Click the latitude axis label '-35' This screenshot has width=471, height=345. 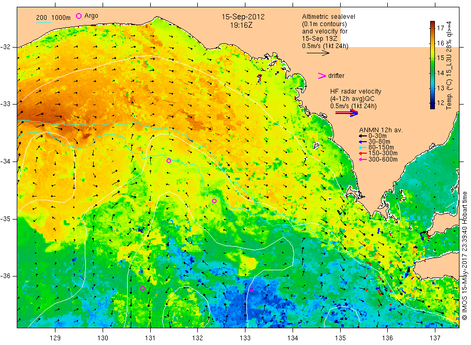coord(5,218)
